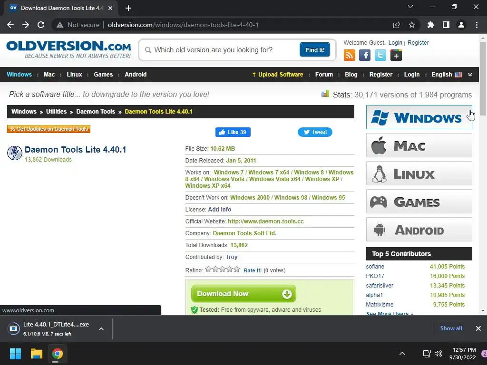This screenshot has height=365, width=487.
Task: Open the network icon in tray
Action: [x=427, y=354]
